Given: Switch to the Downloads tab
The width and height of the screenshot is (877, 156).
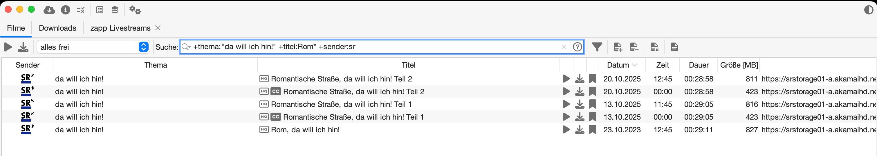Looking at the screenshot, I should point(57,28).
